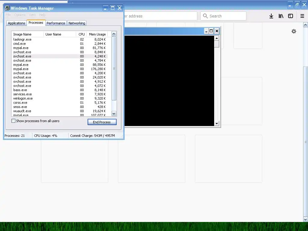
Task: Select svchost.exe row using 8,848 K
Action: (x=60, y=52)
